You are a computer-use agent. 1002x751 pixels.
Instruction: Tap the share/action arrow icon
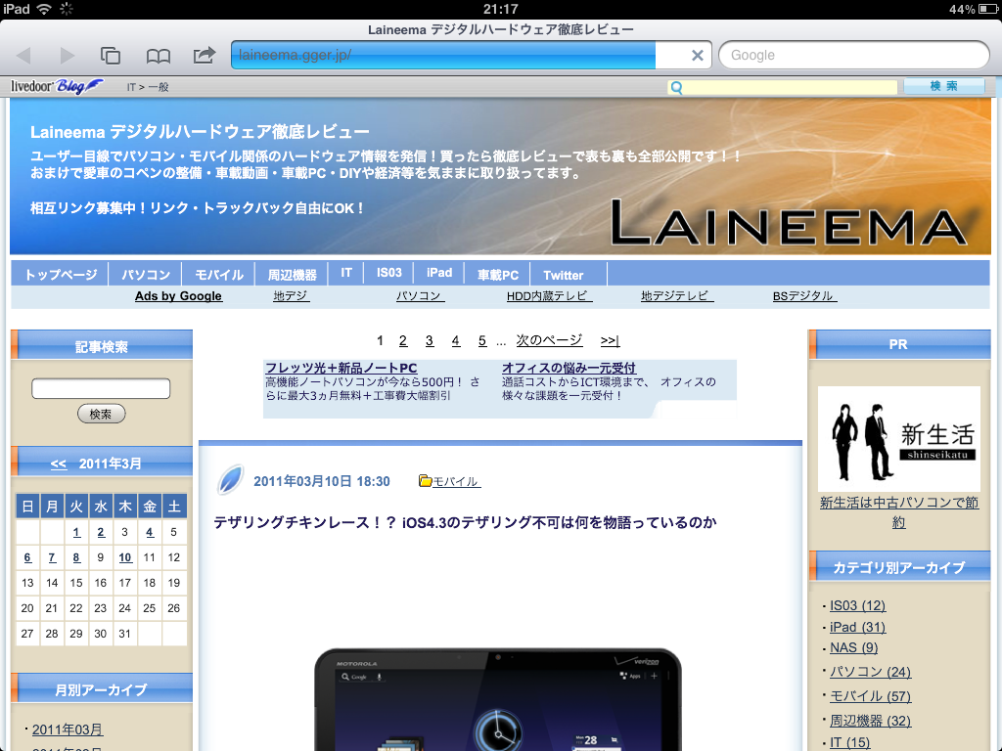[x=205, y=56]
